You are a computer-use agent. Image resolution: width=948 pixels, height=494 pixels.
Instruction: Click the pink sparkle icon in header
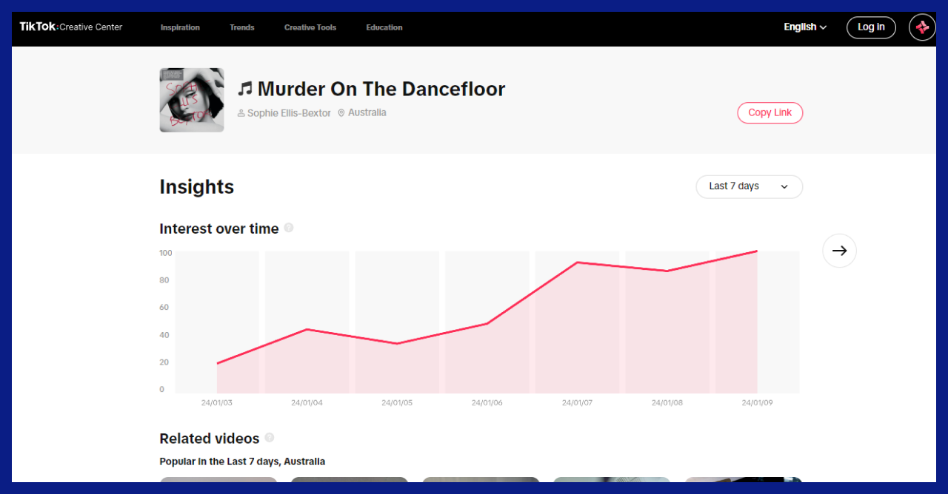922,27
